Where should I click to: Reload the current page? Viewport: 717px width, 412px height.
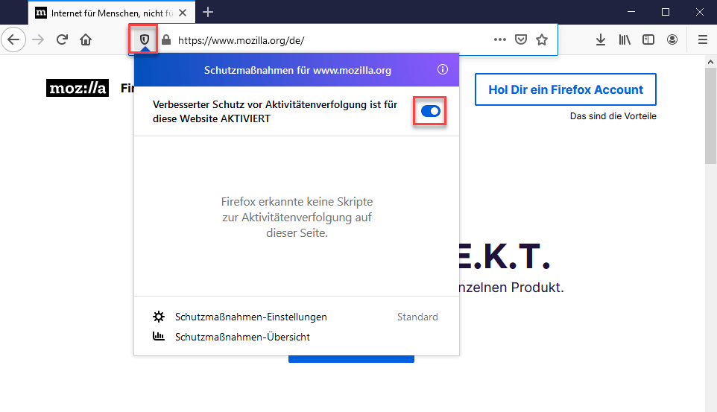(x=62, y=39)
